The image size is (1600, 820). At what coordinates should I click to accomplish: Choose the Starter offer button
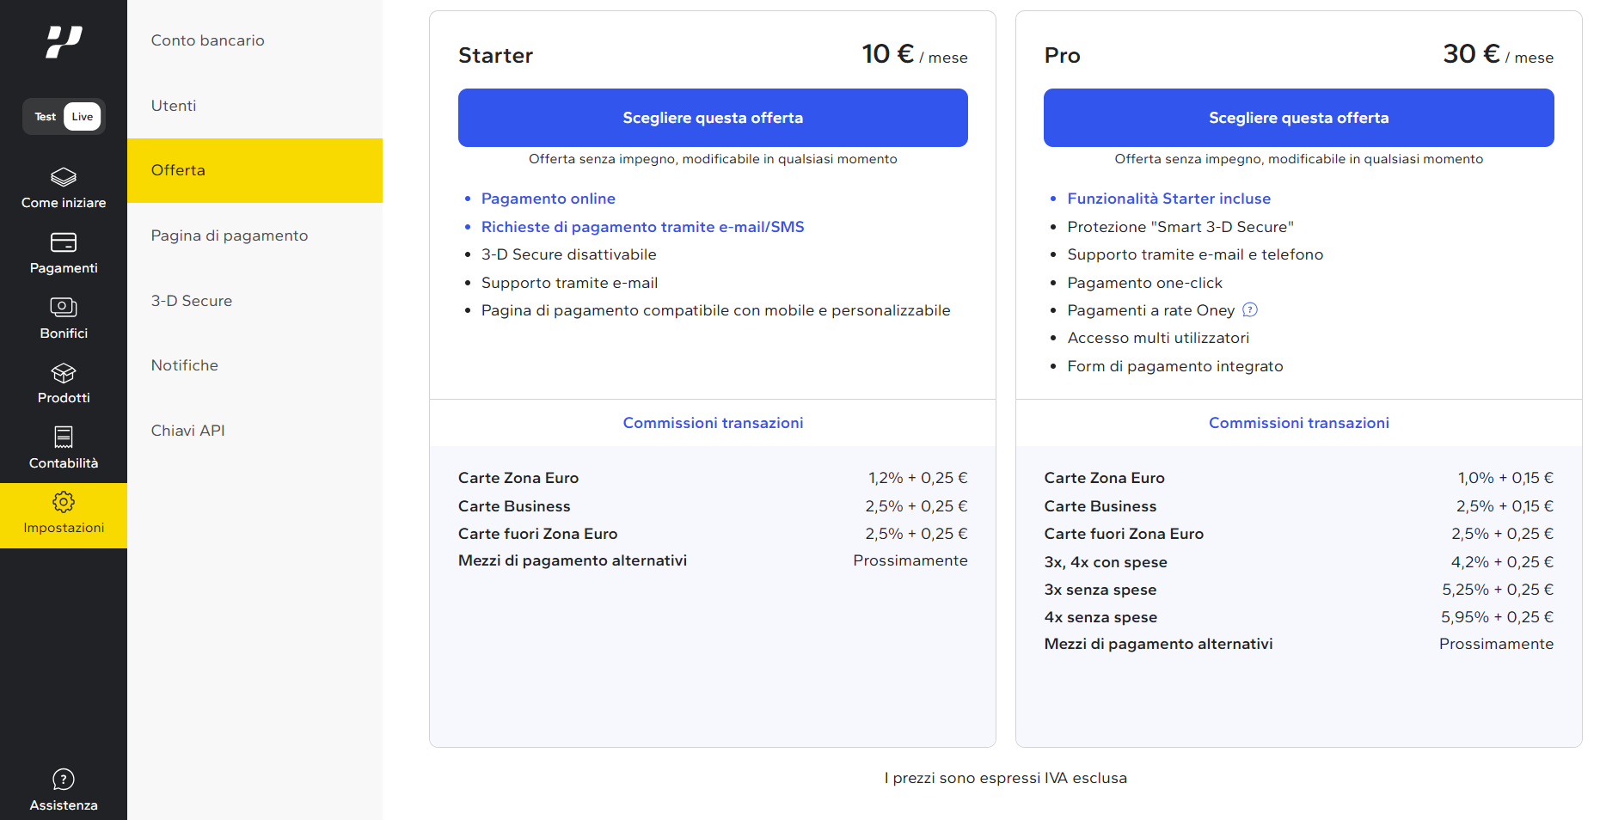713,118
